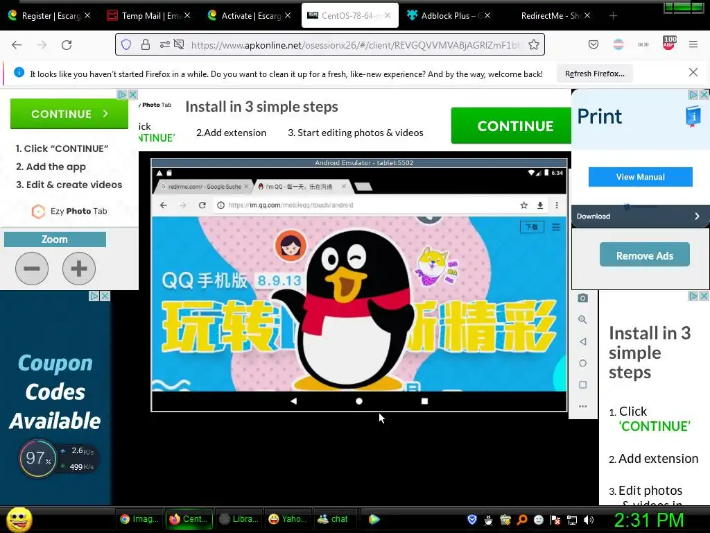Image resolution: width=710 pixels, height=533 pixels.
Task: Click the 2:31 PM taskbar clock
Action: tap(648, 520)
